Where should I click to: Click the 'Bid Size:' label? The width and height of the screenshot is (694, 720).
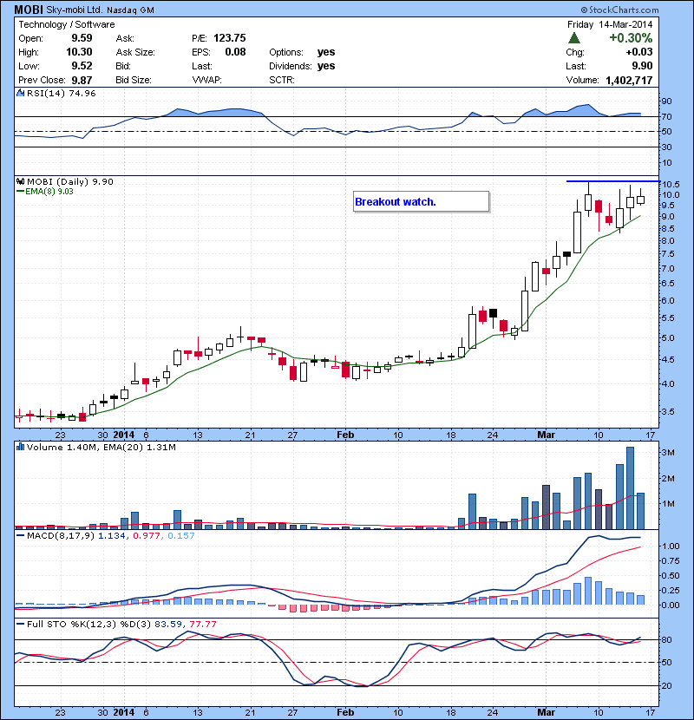(134, 80)
